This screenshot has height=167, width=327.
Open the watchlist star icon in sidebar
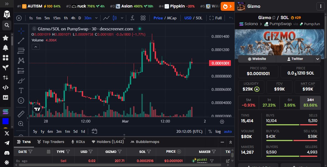click(6, 38)
